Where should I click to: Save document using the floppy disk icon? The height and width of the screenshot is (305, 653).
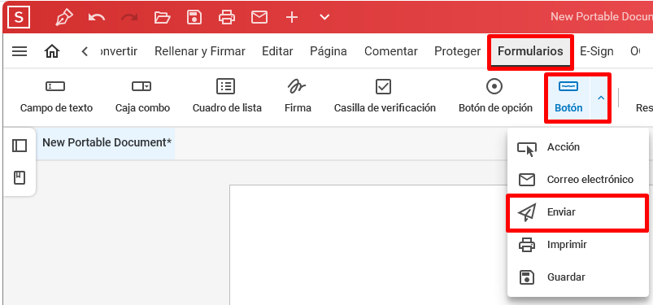tap(194, 18)
